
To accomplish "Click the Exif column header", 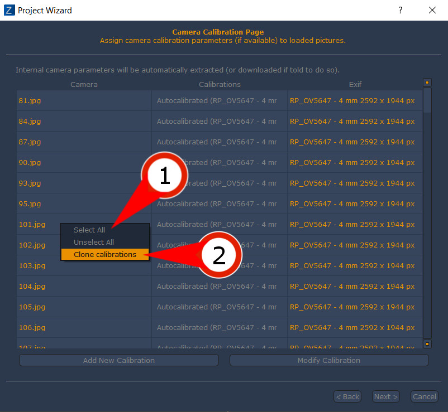I will (355, 85).
